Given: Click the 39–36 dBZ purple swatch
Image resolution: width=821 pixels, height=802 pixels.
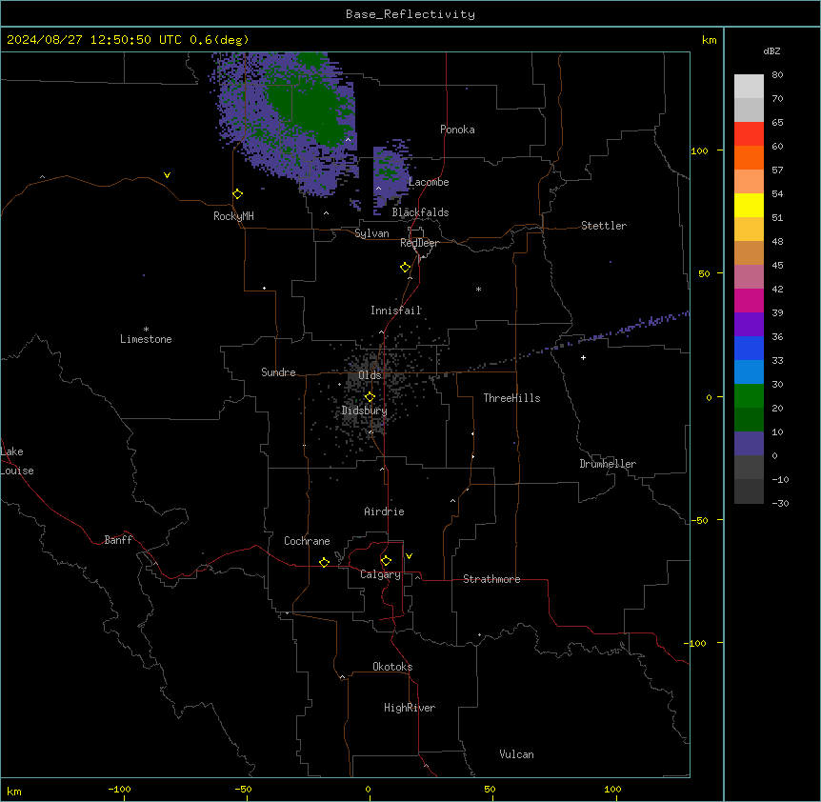Looking at the screenshot, I should pyautogui.click(x=749, y=325).
